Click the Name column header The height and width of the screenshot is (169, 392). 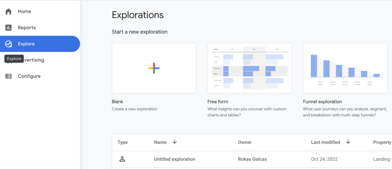[160, 142]
